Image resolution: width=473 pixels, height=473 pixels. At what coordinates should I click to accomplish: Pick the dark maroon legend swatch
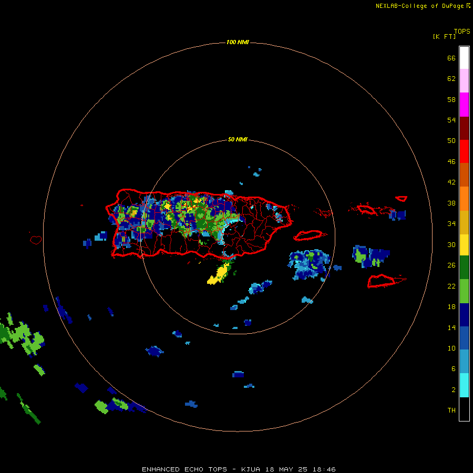[x=464, y=128]
